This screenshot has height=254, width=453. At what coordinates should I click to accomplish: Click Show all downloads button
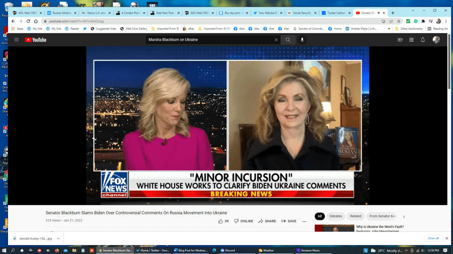(x=433, y=238)
